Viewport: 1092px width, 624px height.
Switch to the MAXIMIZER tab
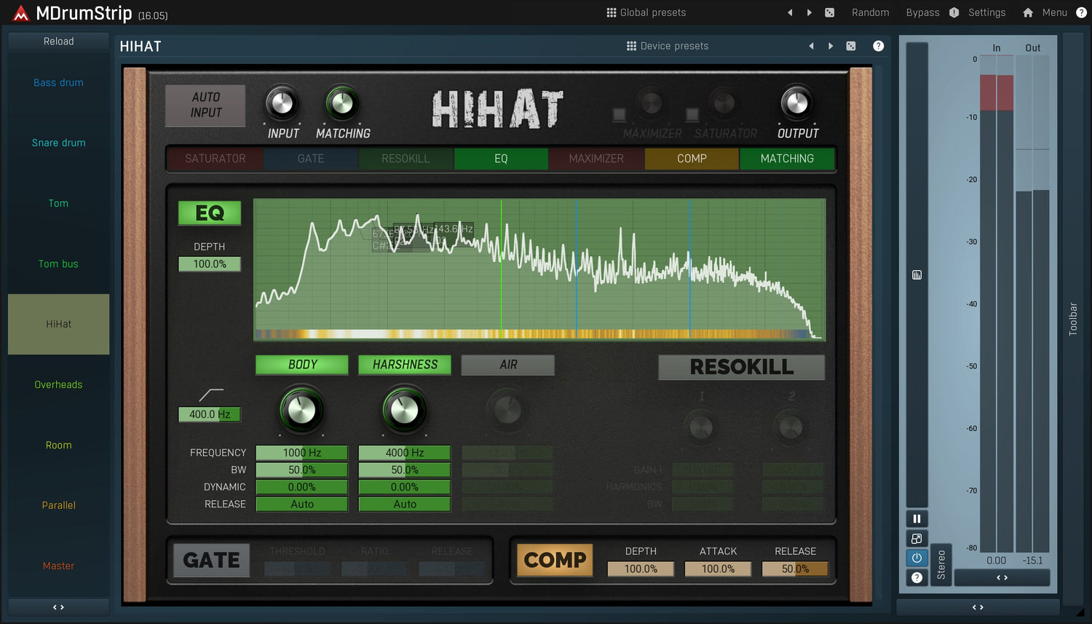coord(596,159)
